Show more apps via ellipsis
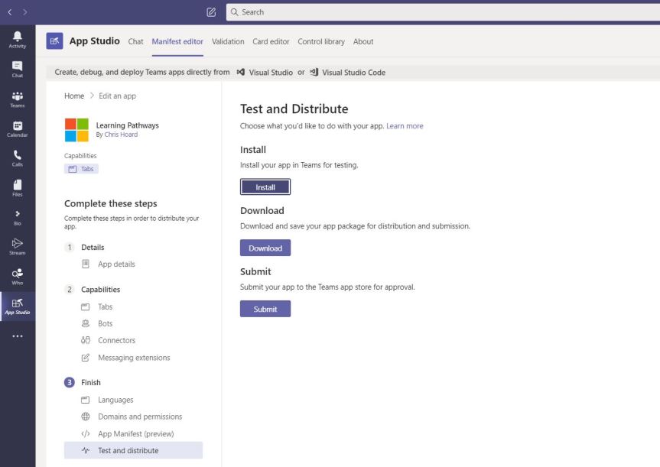 click(x=17, y=336)
